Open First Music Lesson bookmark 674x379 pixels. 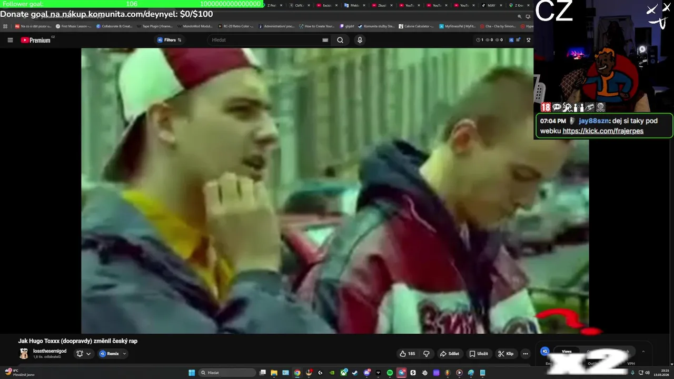(x=74, y=26)
